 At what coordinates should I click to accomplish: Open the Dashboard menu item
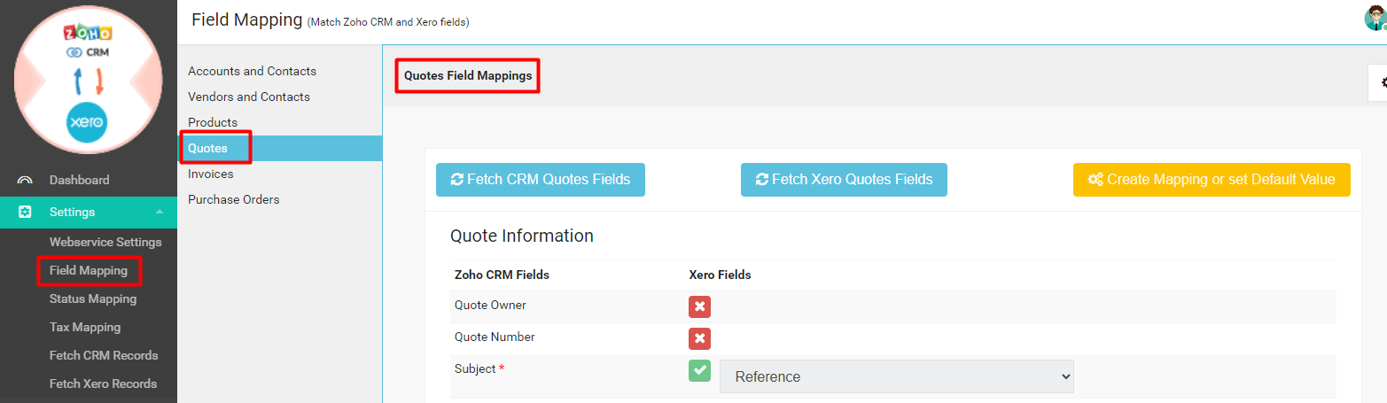pos(80,180)
